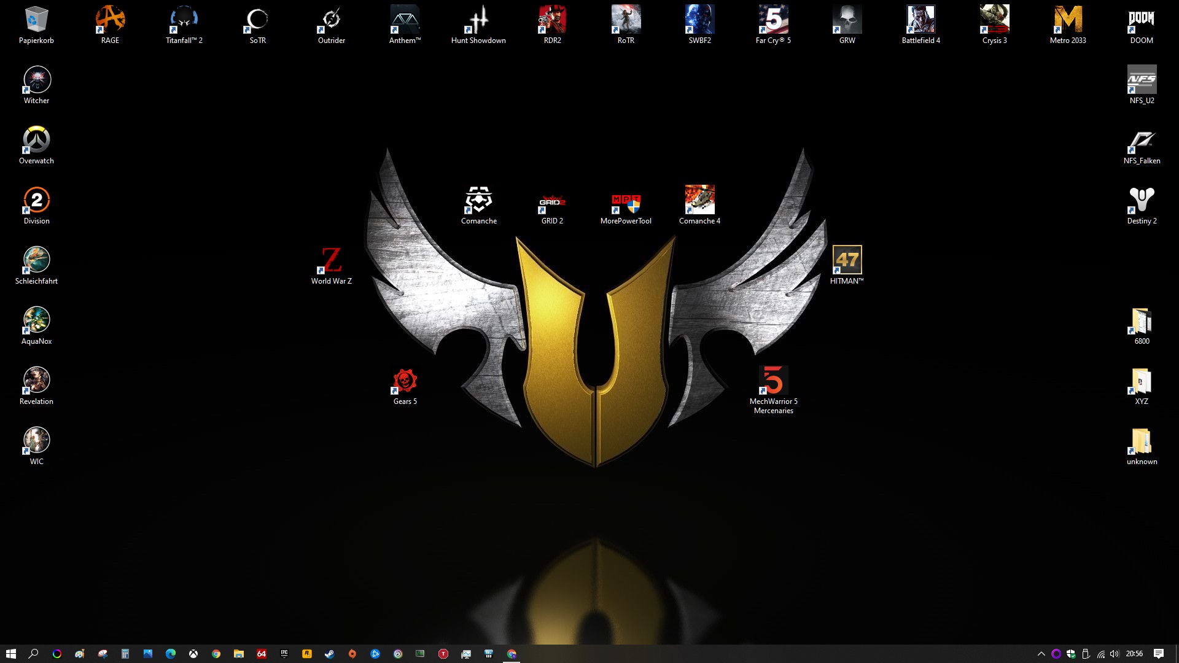Open Xbox app in taskbar
Screen dimensions: 1179x663
tap(193, 654)
